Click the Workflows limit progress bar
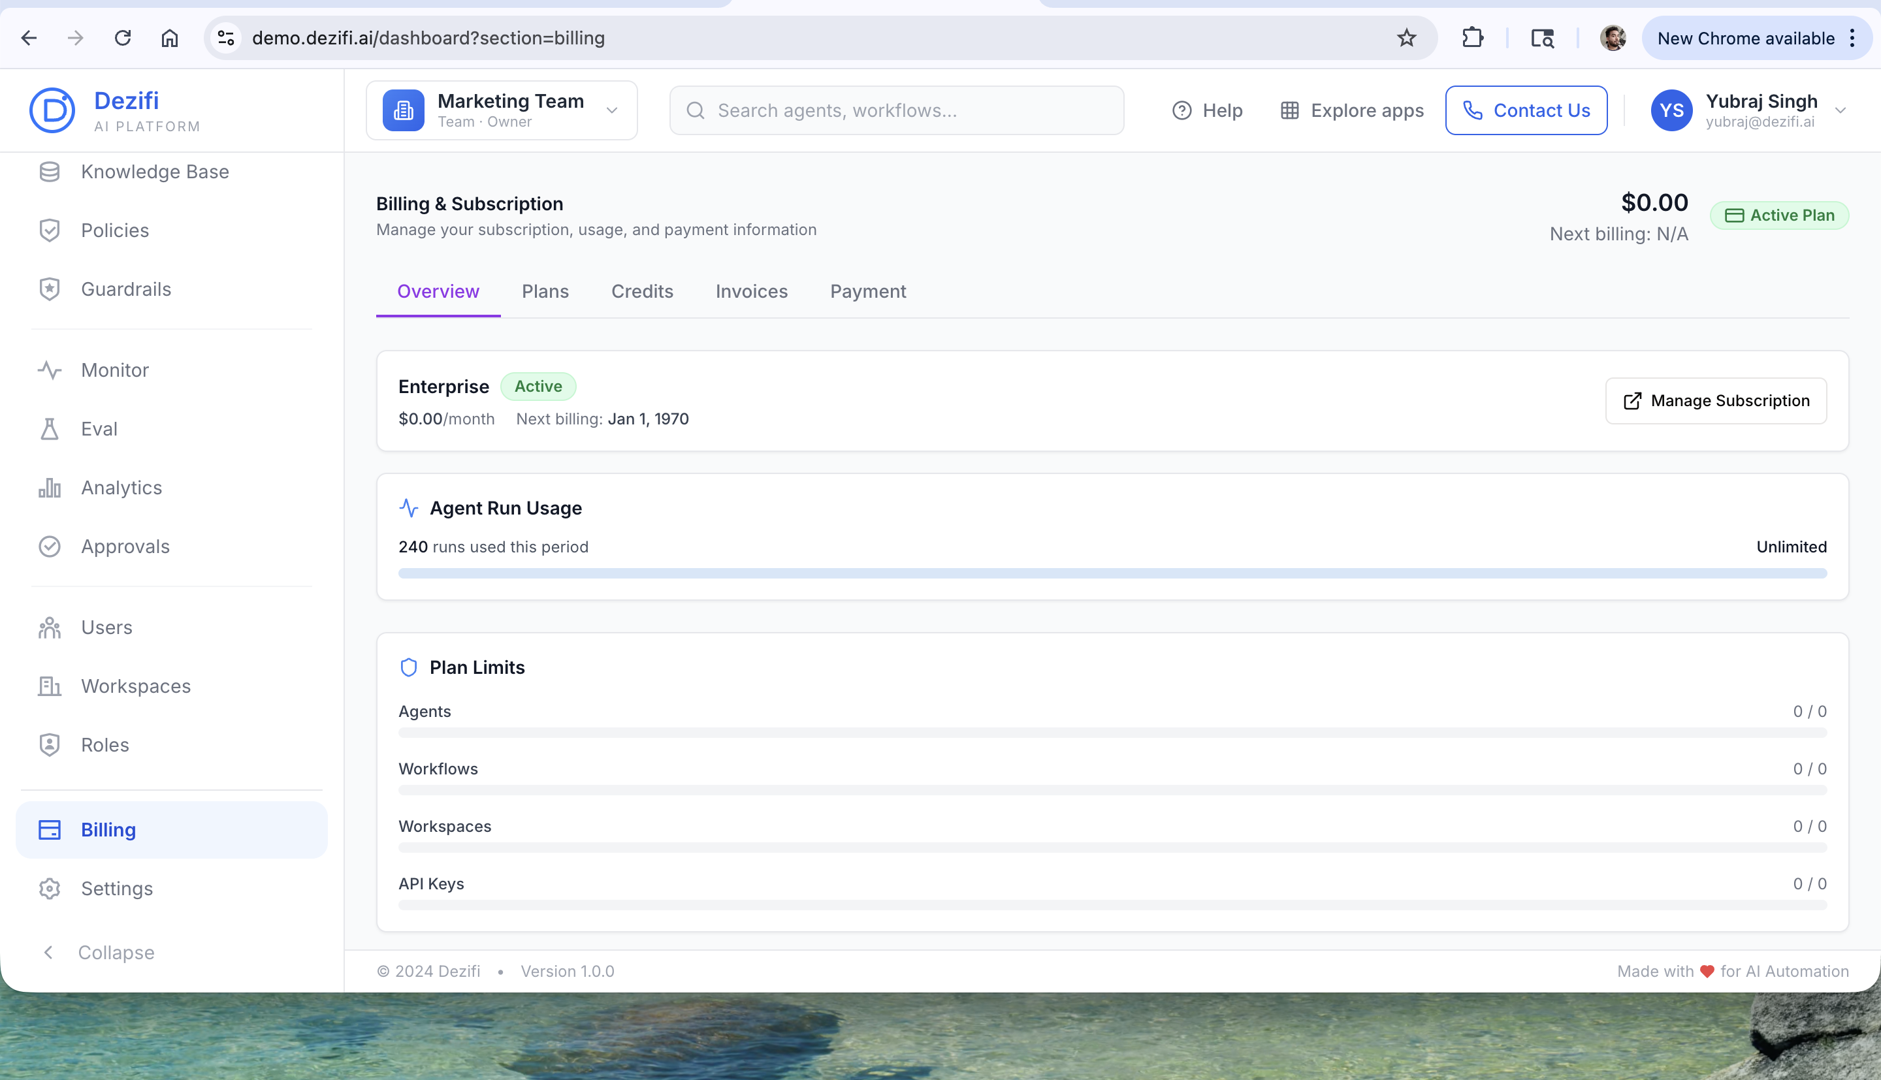Viewport: 1881px width, 1080px height. [x=1112, y=790]
